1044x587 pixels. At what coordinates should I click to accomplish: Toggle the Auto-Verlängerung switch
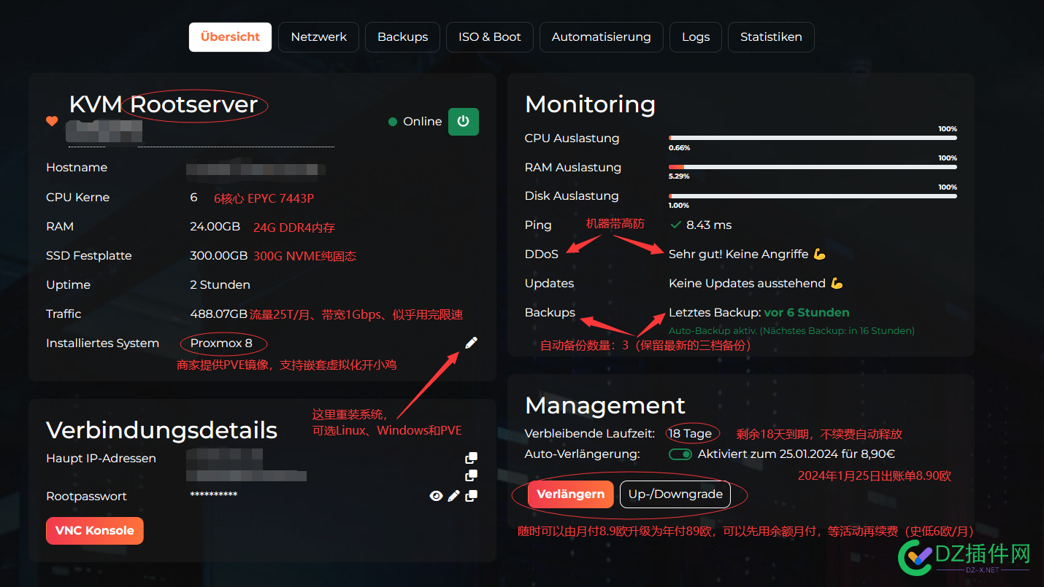coord(680,454)
